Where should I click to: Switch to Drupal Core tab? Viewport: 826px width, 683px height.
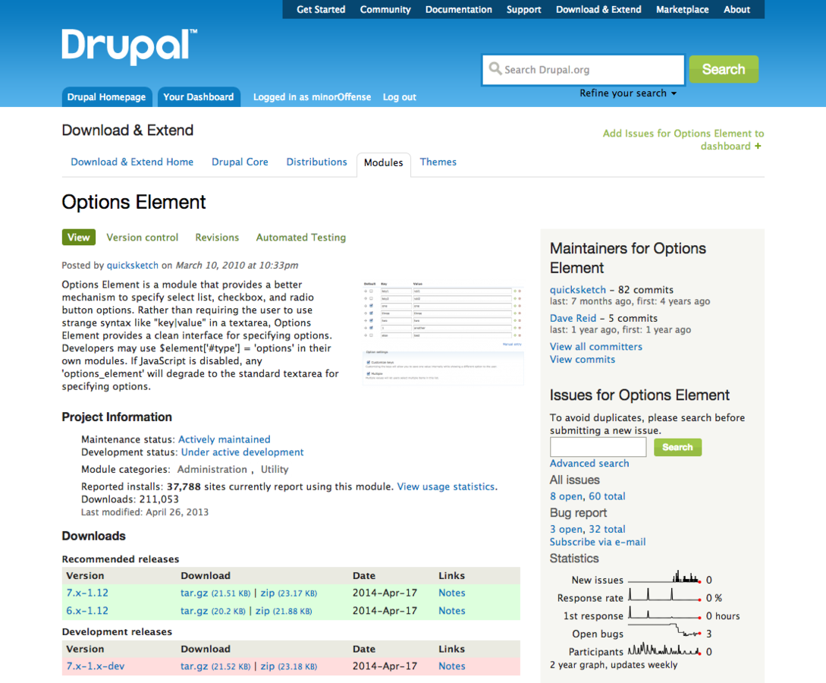point(240,162)
